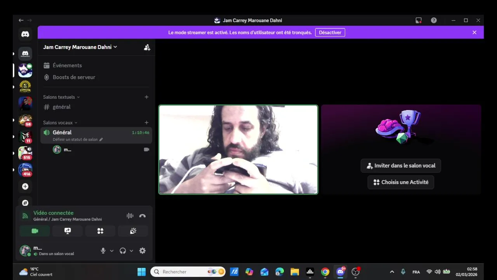The image size is (497, 280).
Task: Click the 1:10:46 call timer
Action: point(141,133)
